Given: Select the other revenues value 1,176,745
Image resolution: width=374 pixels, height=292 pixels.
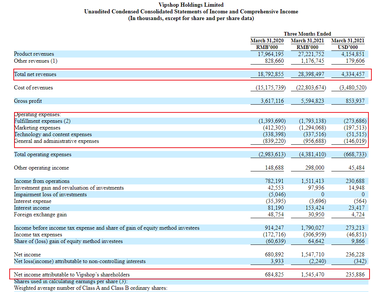Looking at the screenshot, I should (x=312, y=61).
